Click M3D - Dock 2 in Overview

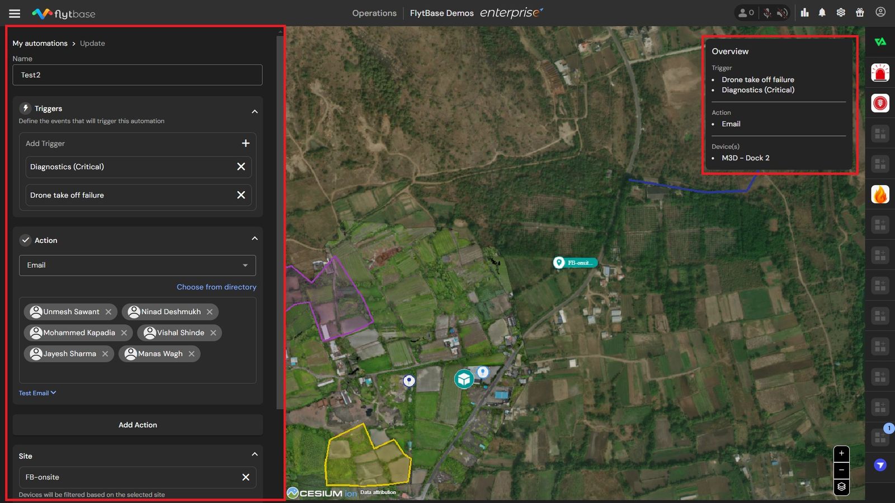tap(746, 158)
